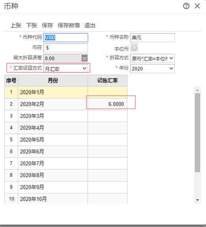Click the 币符 field containing $
Viewport: 206px width, 227px height.
(x=66, y=48)
